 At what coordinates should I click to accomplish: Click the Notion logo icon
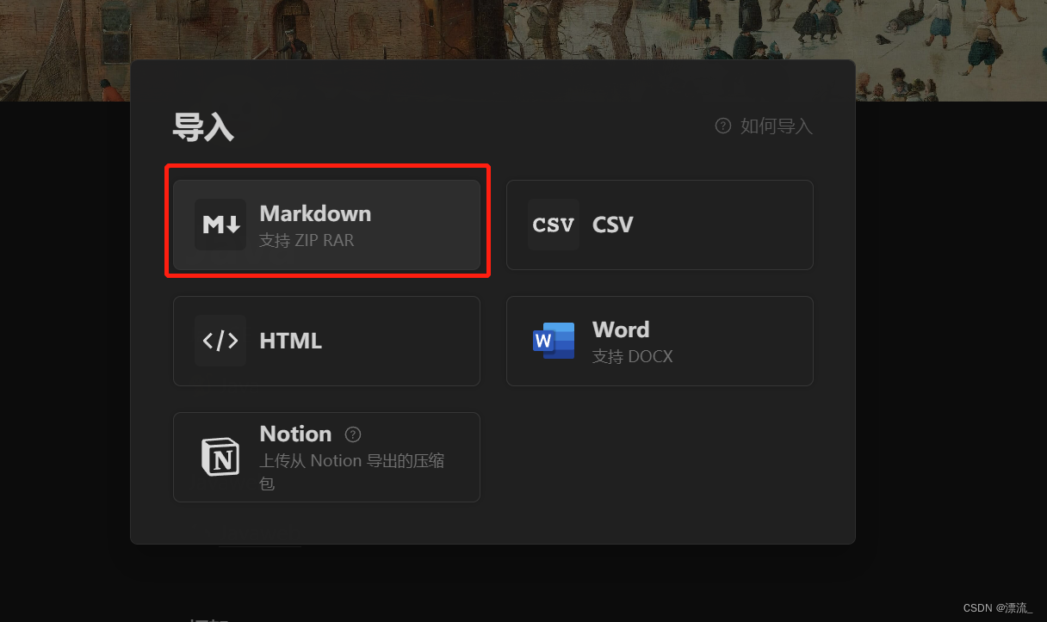click(x=220, y=457)
